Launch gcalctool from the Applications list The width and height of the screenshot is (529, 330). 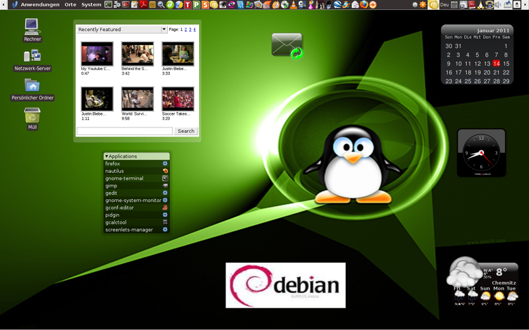tap(136, 222)
